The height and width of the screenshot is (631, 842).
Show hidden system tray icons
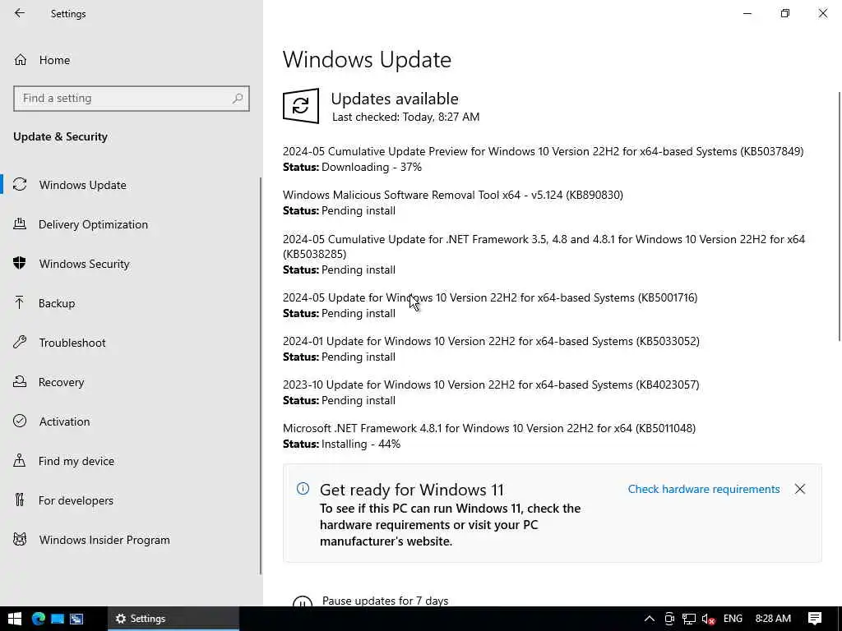point(650,619)
